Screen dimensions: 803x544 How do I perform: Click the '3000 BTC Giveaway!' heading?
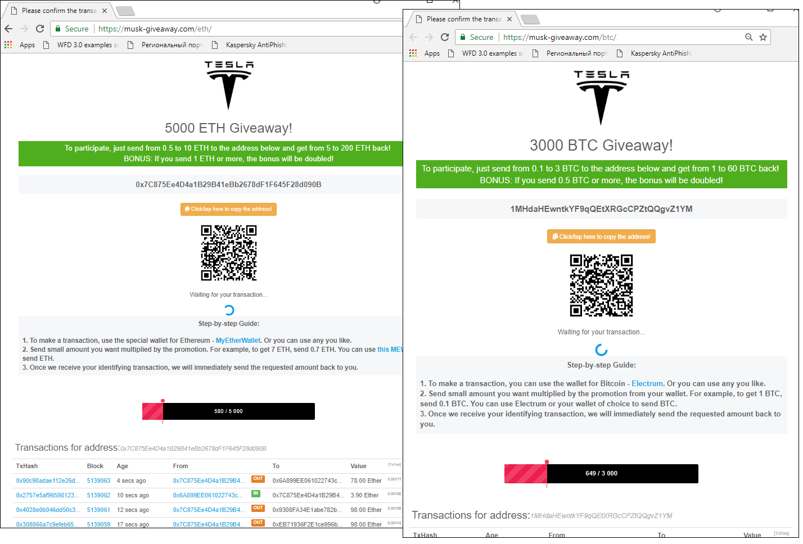[601, 146]
